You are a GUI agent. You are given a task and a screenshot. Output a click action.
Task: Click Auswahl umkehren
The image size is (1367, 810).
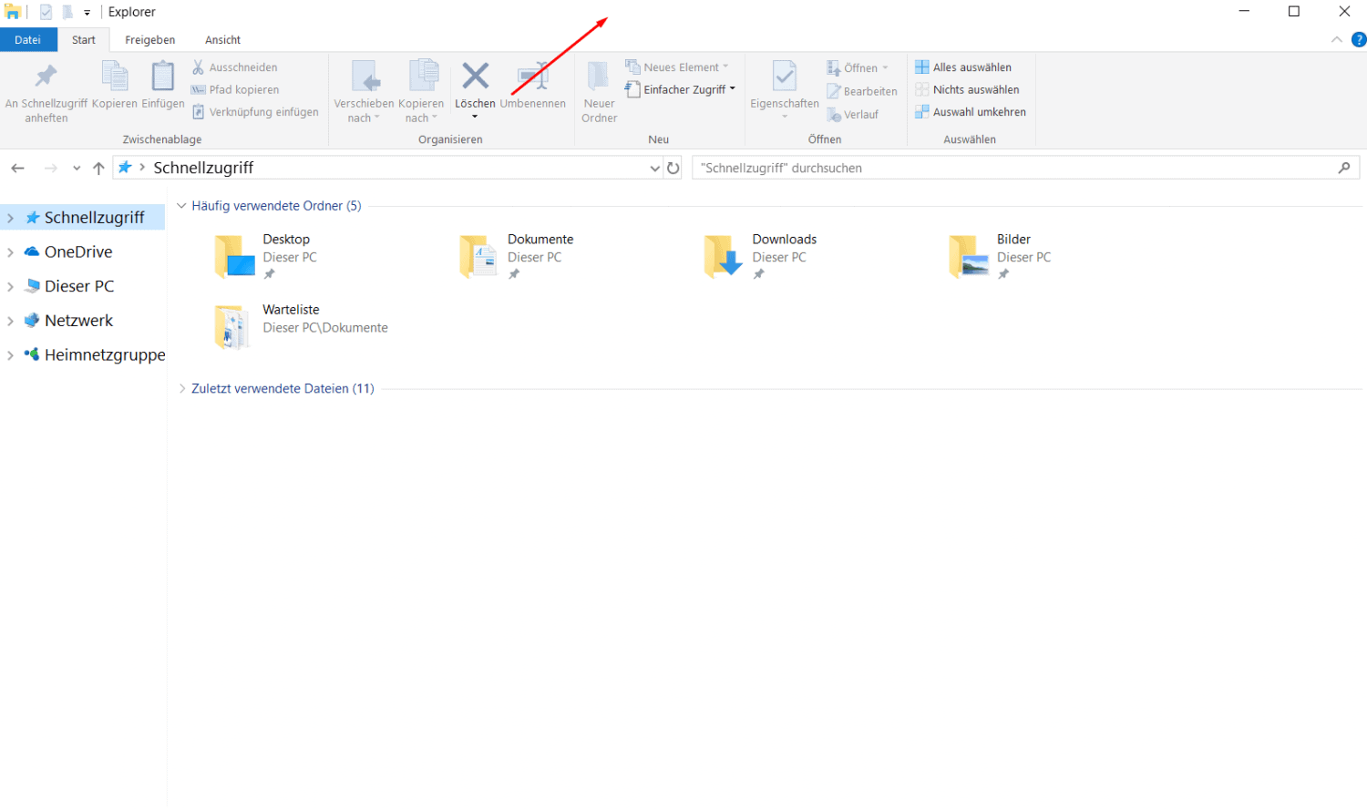click(x=971, y=112)
